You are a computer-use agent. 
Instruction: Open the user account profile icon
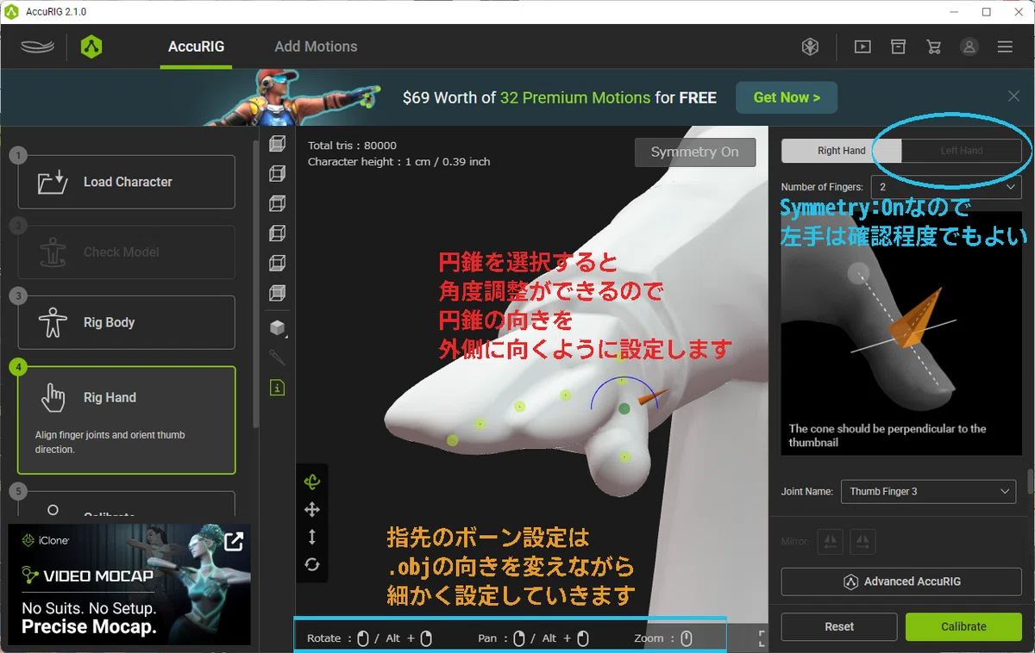click(x=969, y=47)
